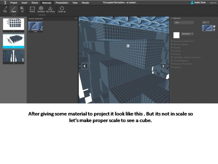Open the material On dropdown
218x164 pixels.
(206, 22)
